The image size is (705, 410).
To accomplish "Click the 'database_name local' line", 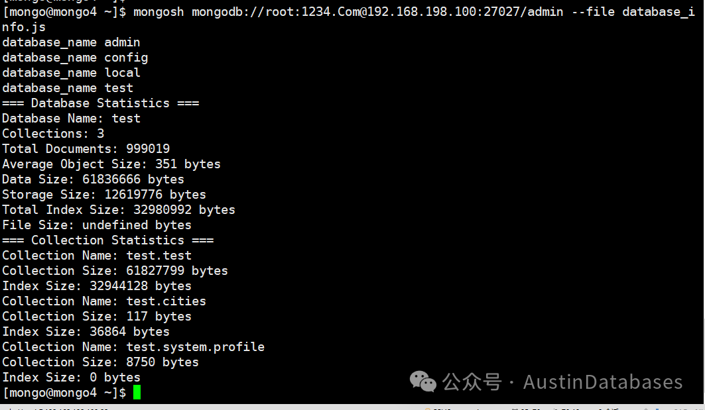I will tap(71, 73).
